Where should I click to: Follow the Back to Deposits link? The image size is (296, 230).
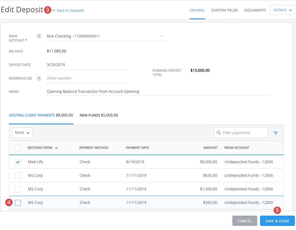pyautogui.click(x=70, y=10)
